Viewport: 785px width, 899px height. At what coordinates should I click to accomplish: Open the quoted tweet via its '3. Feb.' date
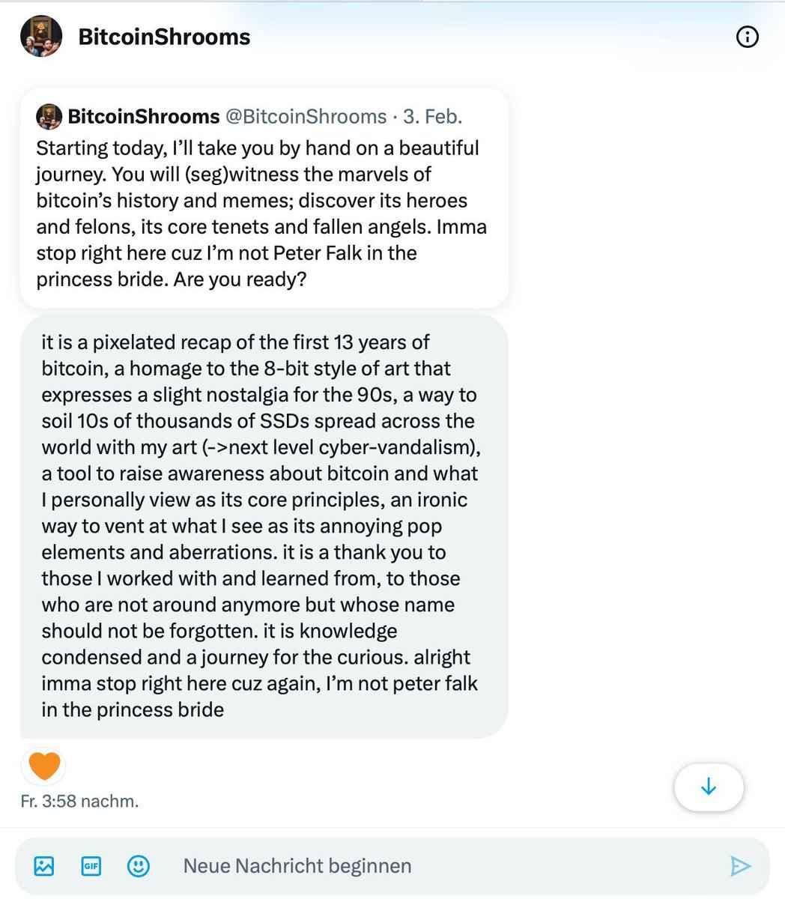click(432, 116)
